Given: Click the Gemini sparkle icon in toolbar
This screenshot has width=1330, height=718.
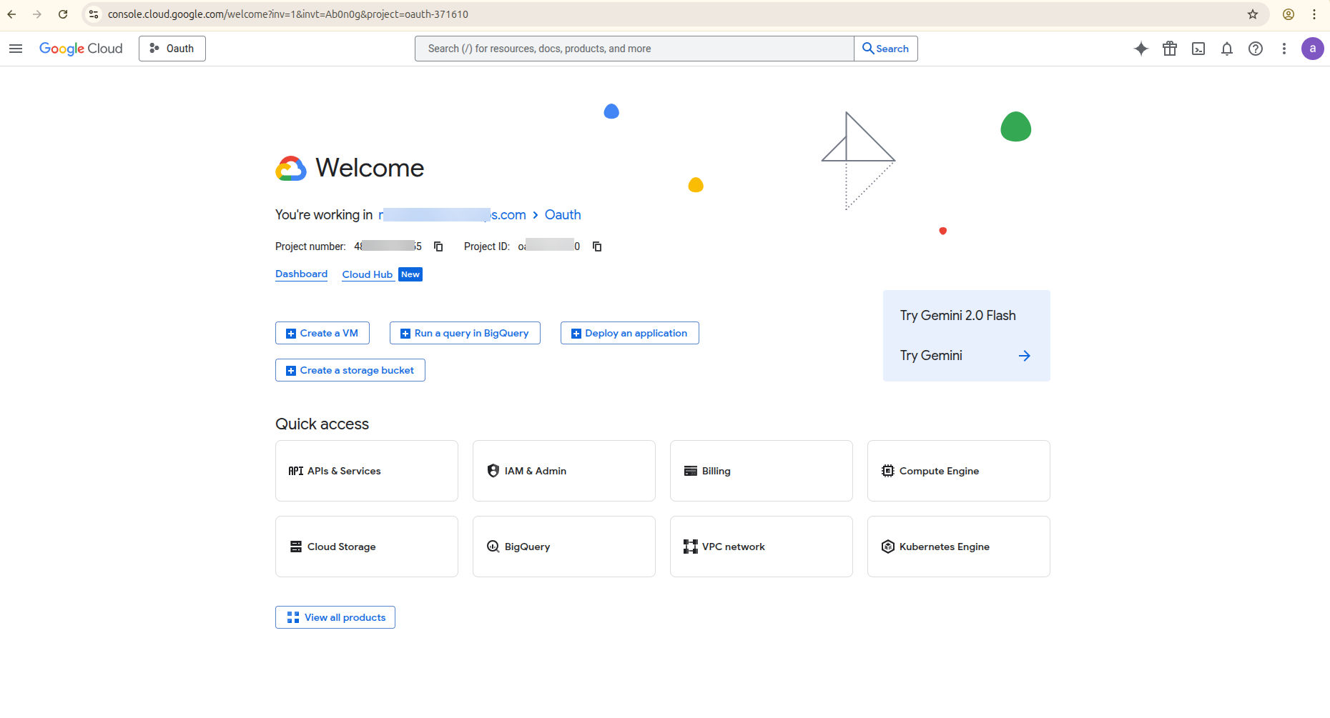Looking at the screenshot, I should [x=1141, y=49].
